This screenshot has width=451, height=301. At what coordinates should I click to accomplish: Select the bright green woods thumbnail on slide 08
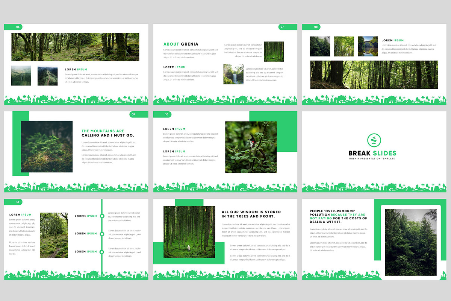(344, 46)
